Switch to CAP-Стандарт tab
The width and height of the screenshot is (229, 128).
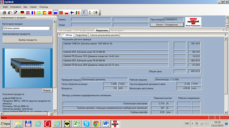point(65,30)
